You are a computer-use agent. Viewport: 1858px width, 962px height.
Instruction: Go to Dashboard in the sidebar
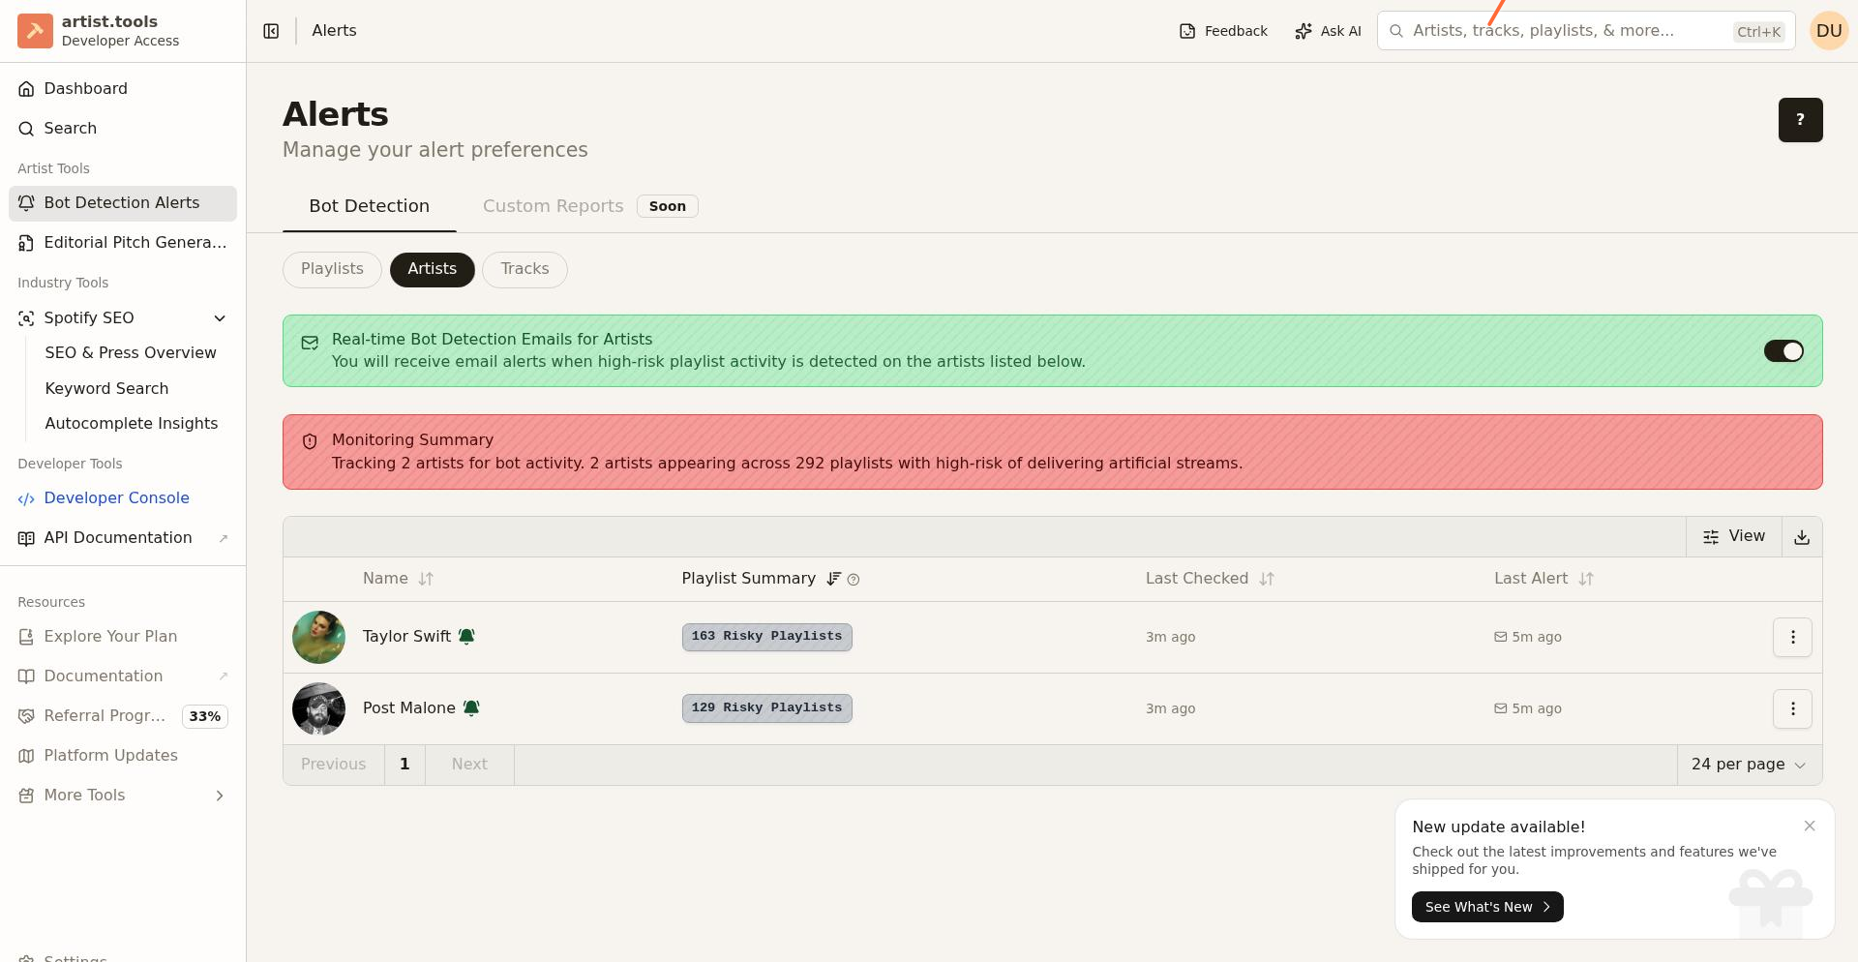[x=123, y=89]
